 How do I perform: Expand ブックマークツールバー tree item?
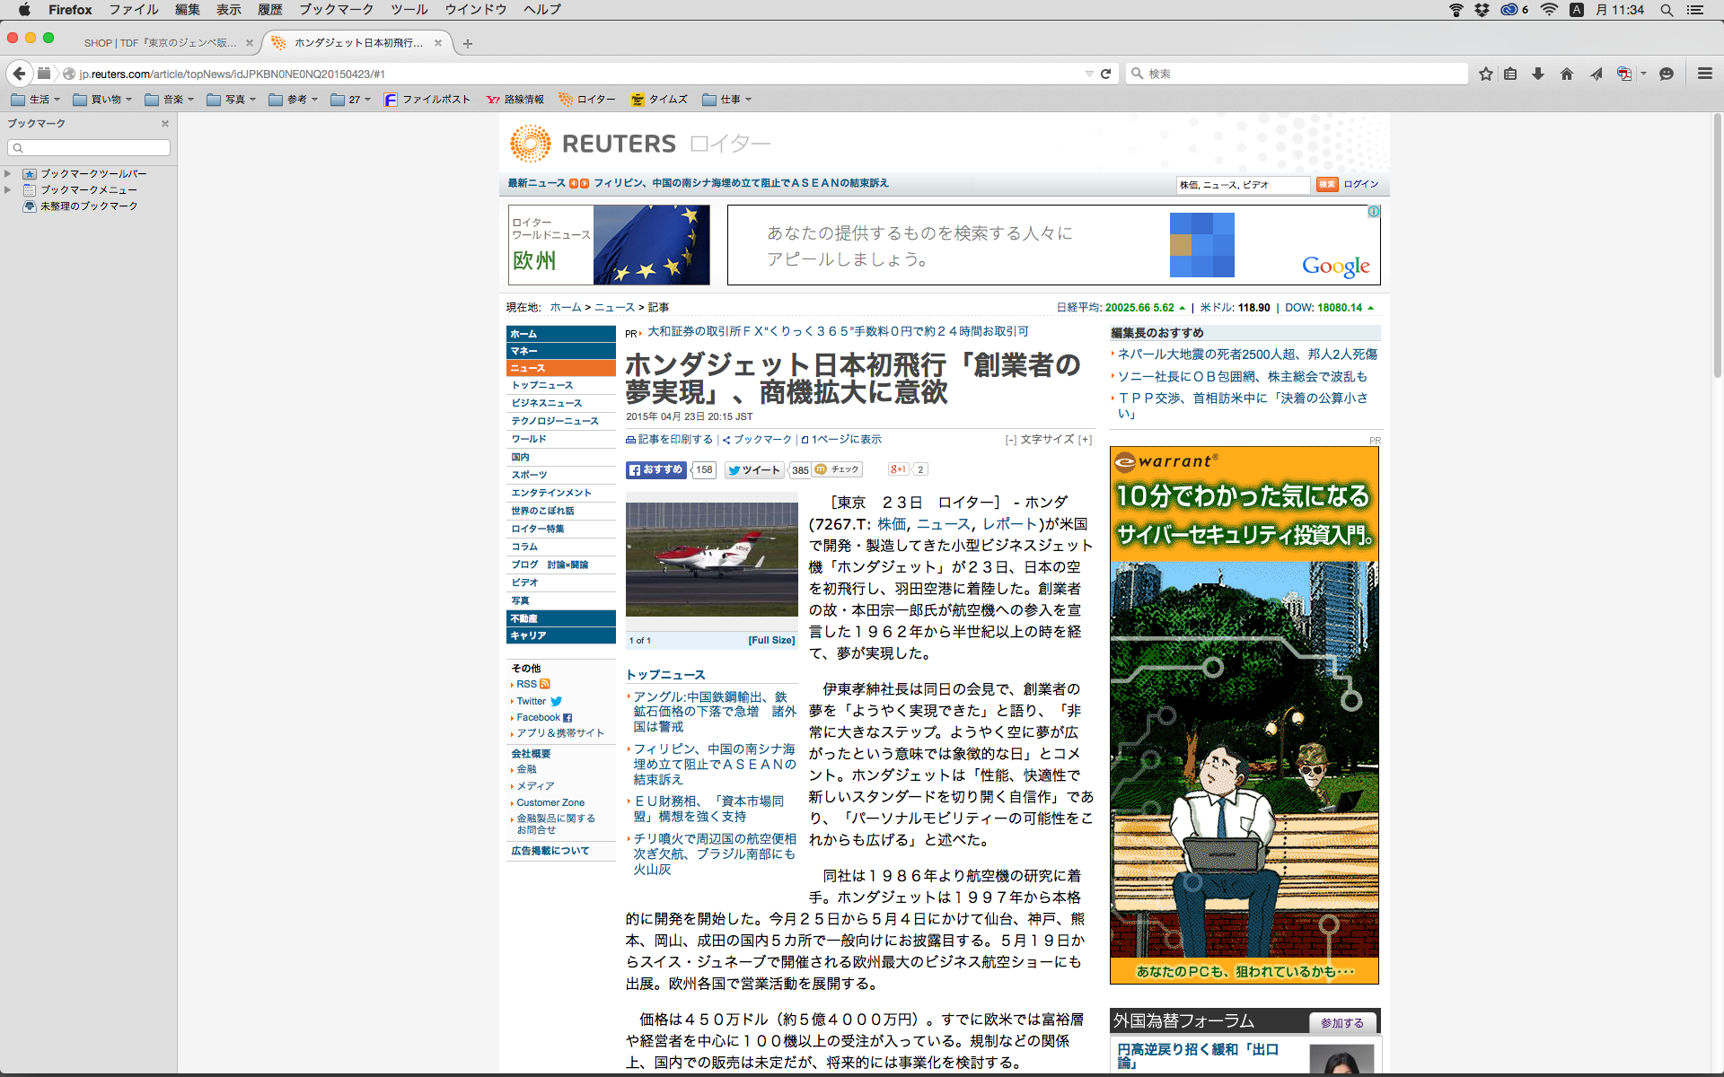(x=8, y=173)
